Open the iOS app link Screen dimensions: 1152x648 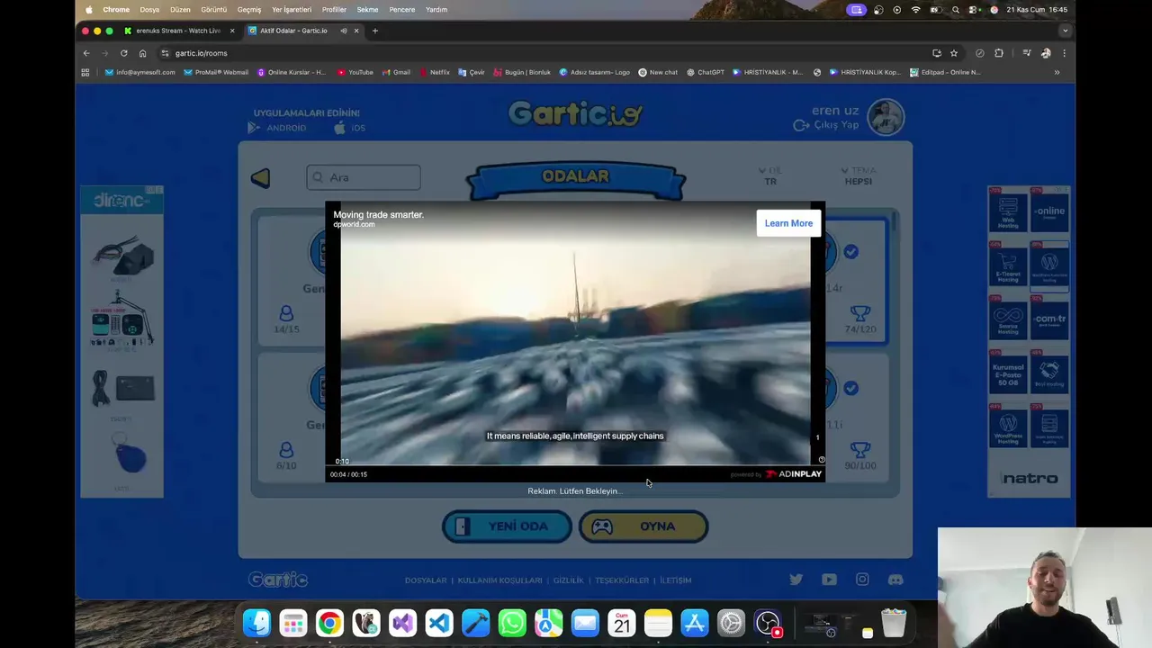tap(350, 128)
